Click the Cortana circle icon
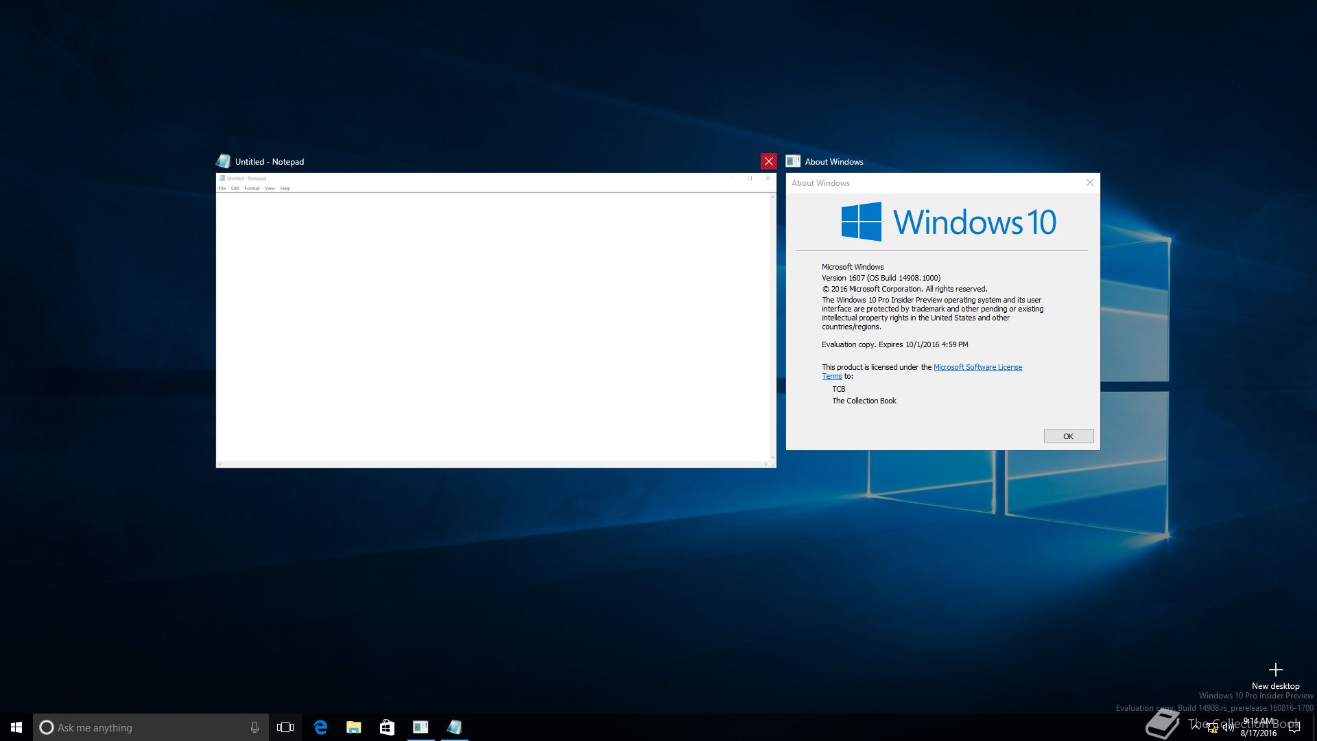This screenshot has height=741, width=1317. (x=47, y=727)
